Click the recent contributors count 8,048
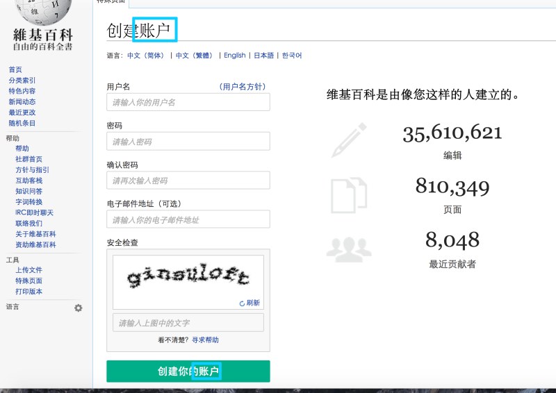Screen dimensions: 556x393 click(x=452, y=240)
